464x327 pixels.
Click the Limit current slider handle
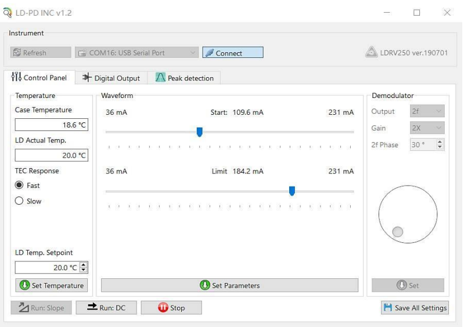[292, 191]
